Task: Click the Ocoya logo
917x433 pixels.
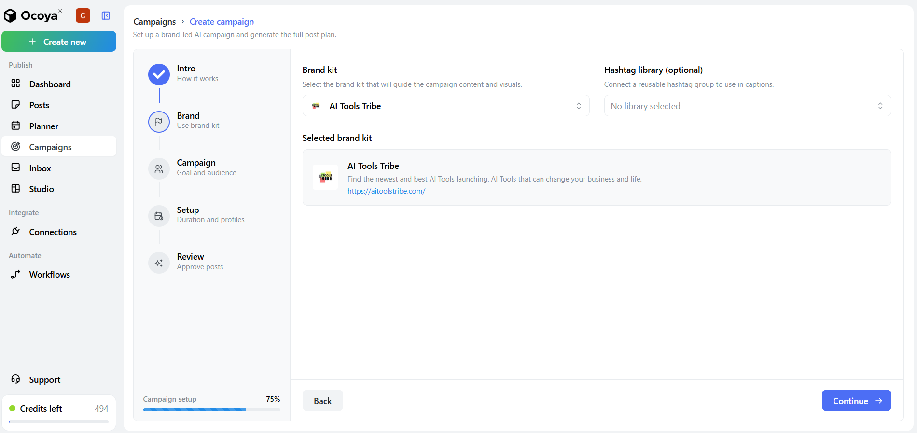Action: coord(33,15)
